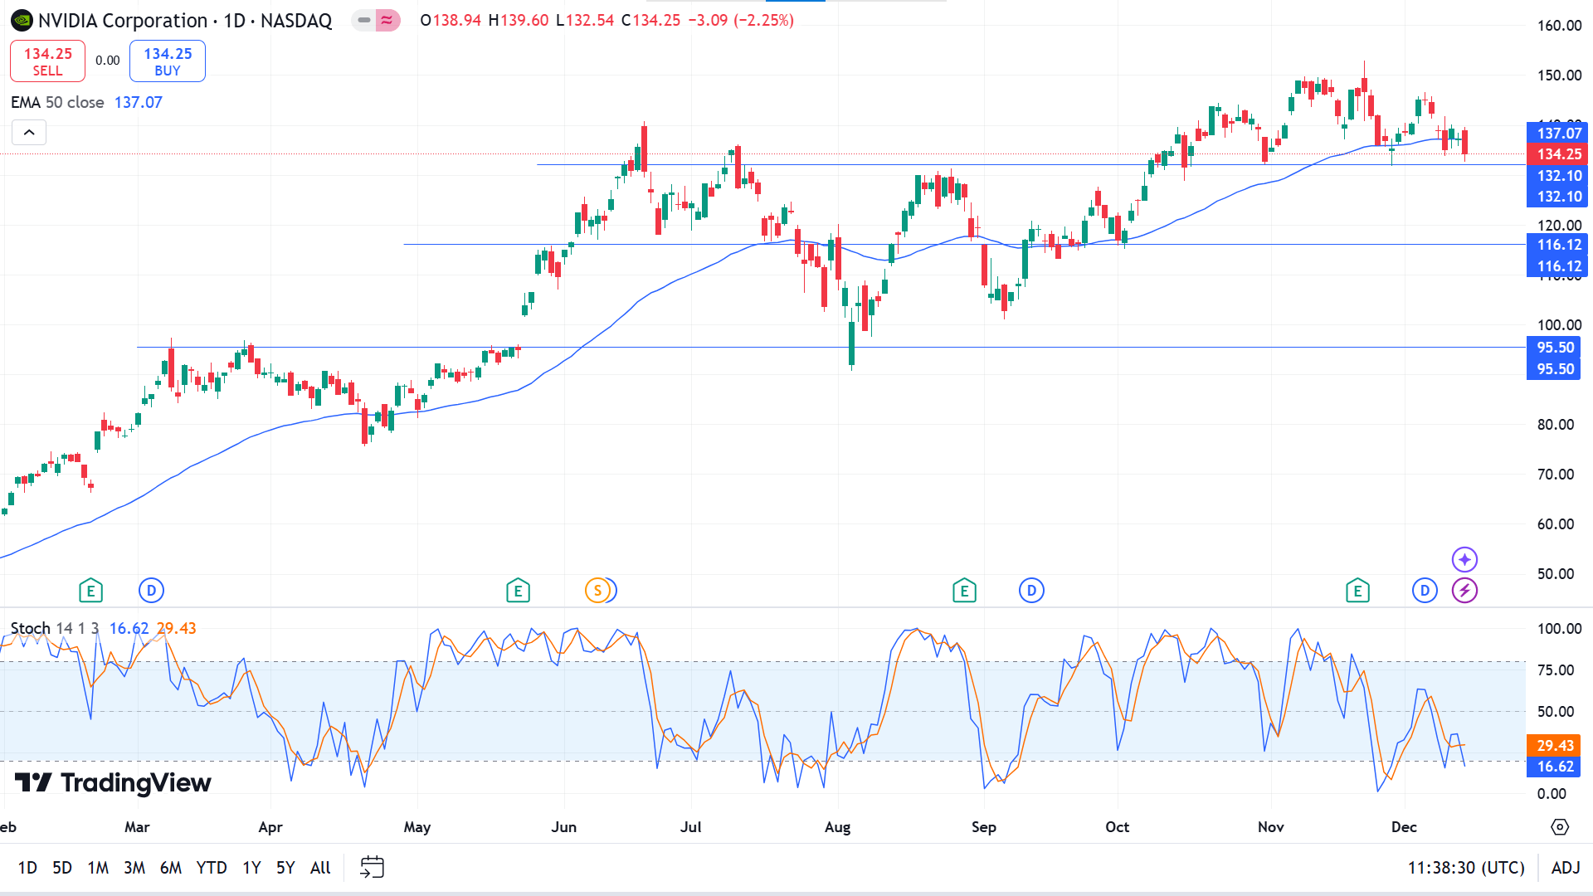Click the blue 16.62 stochastic label

point(1554,767)
